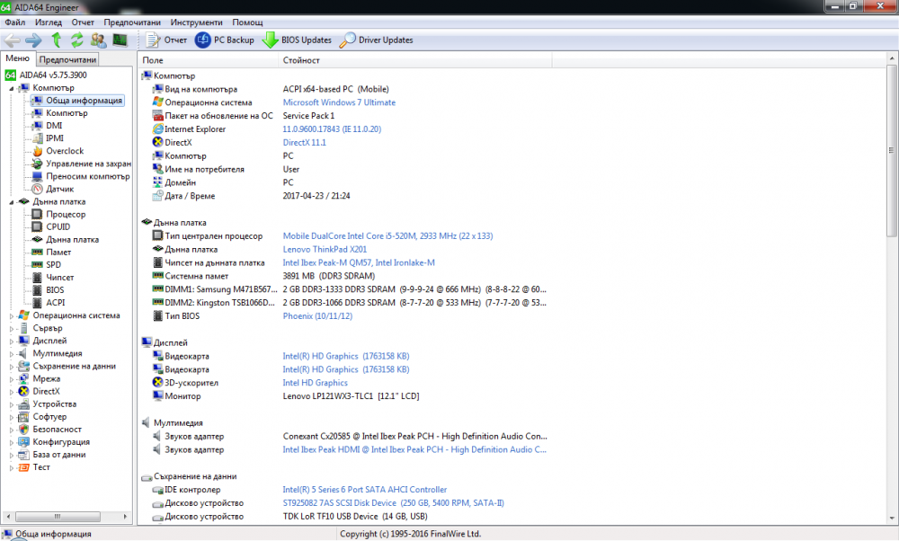Click the main pane vertical scrollbar thumb

tap(892, 150)
